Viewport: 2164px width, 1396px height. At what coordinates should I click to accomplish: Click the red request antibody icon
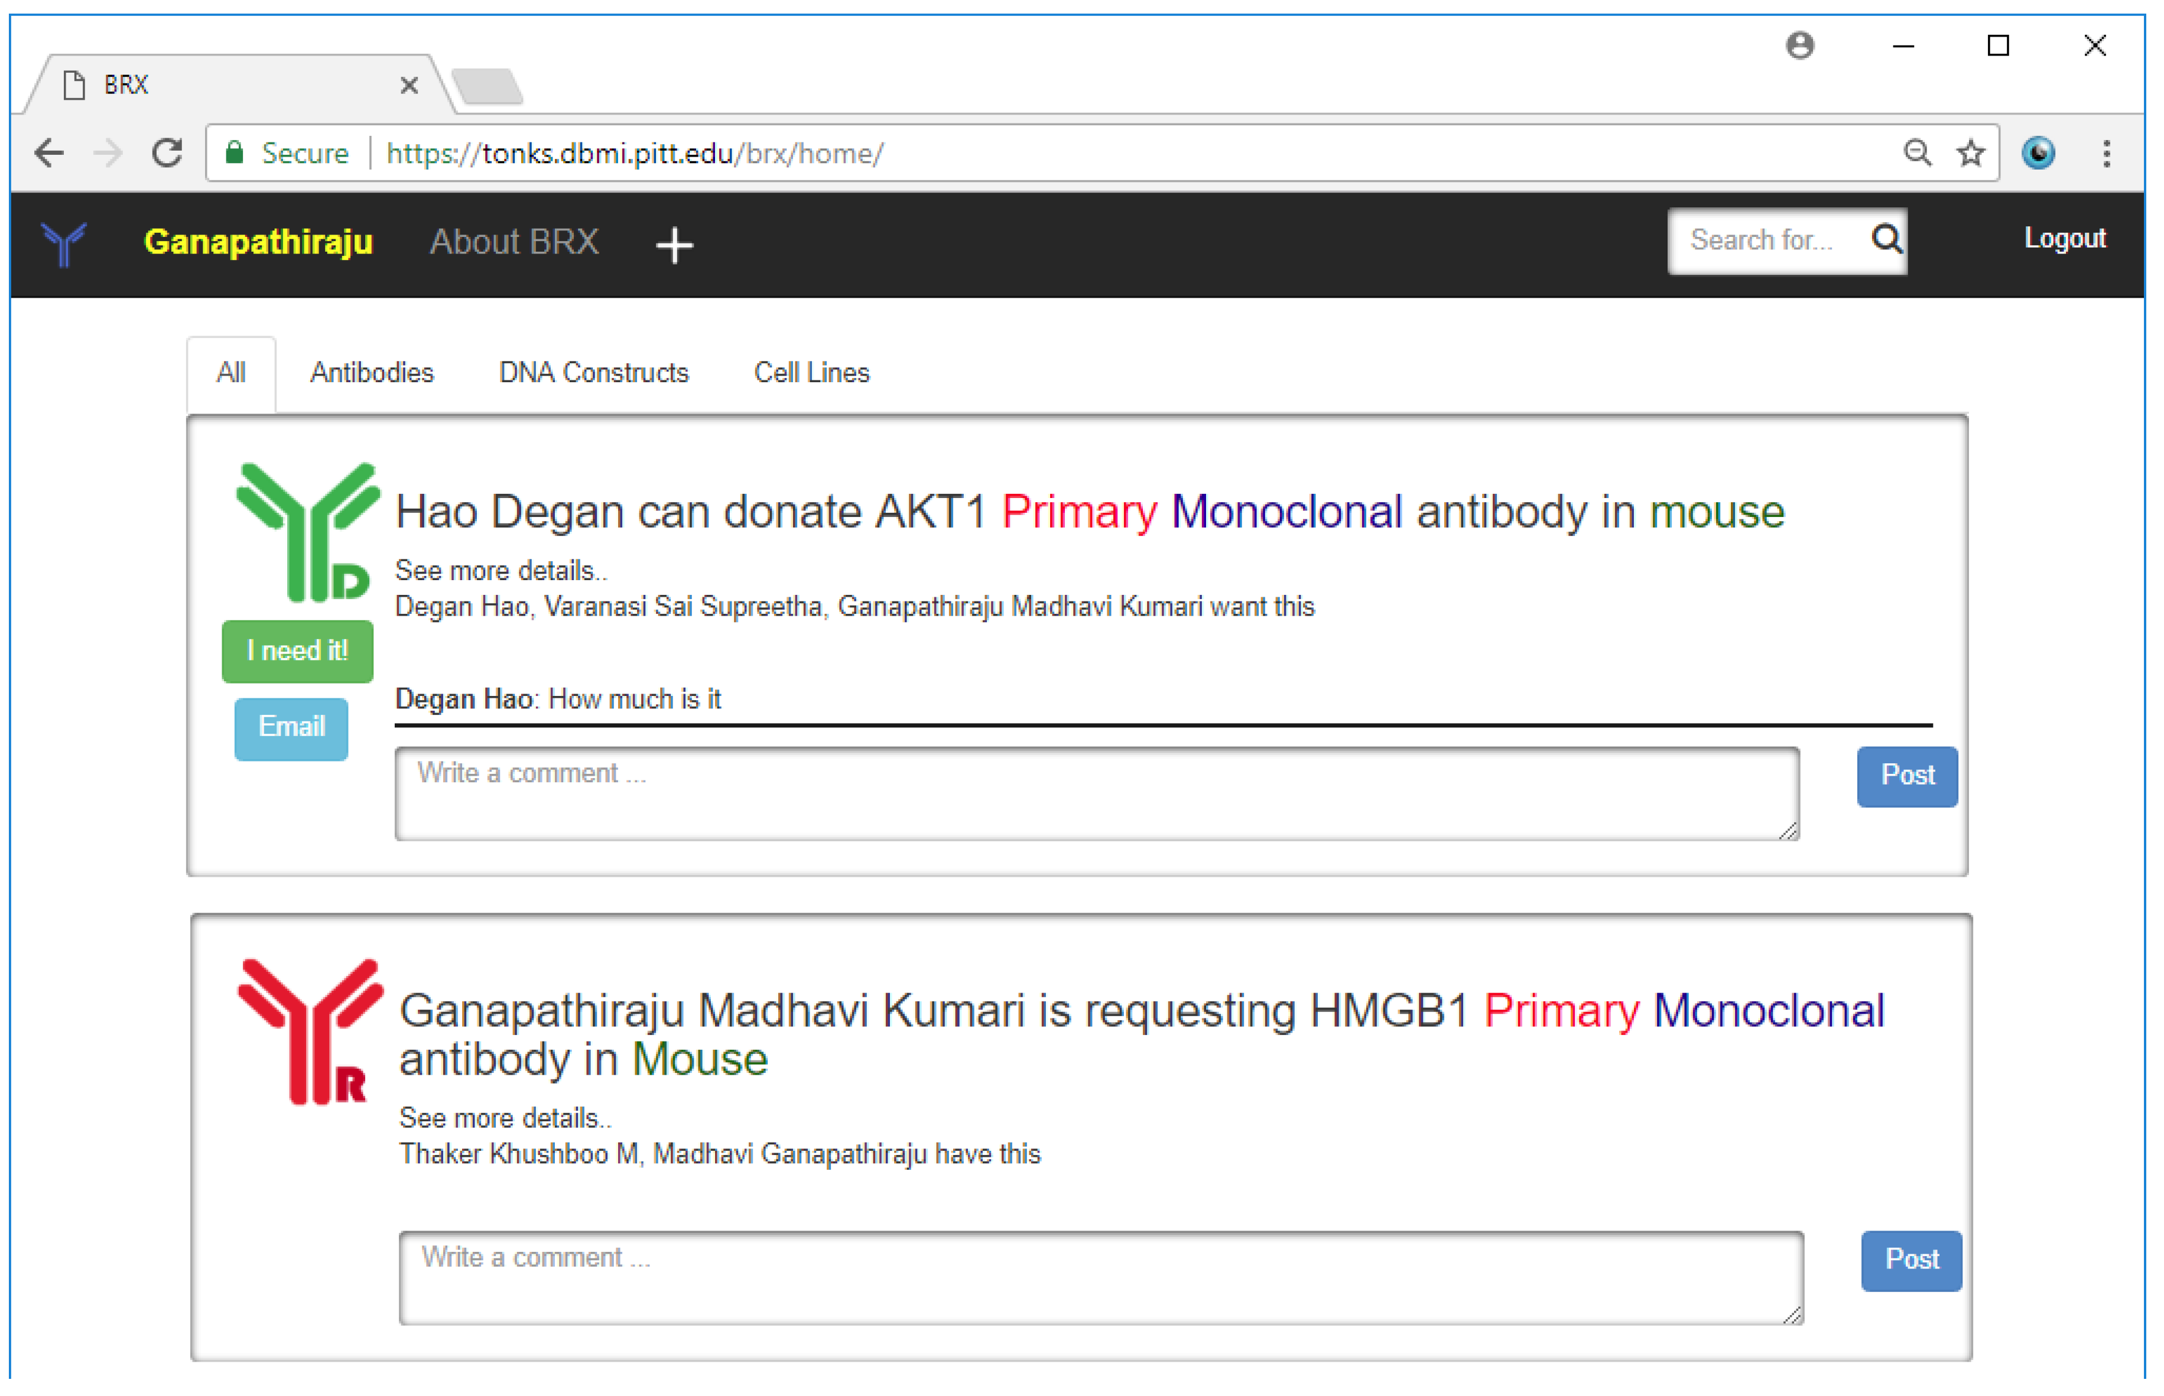(x=309, y=1031)
